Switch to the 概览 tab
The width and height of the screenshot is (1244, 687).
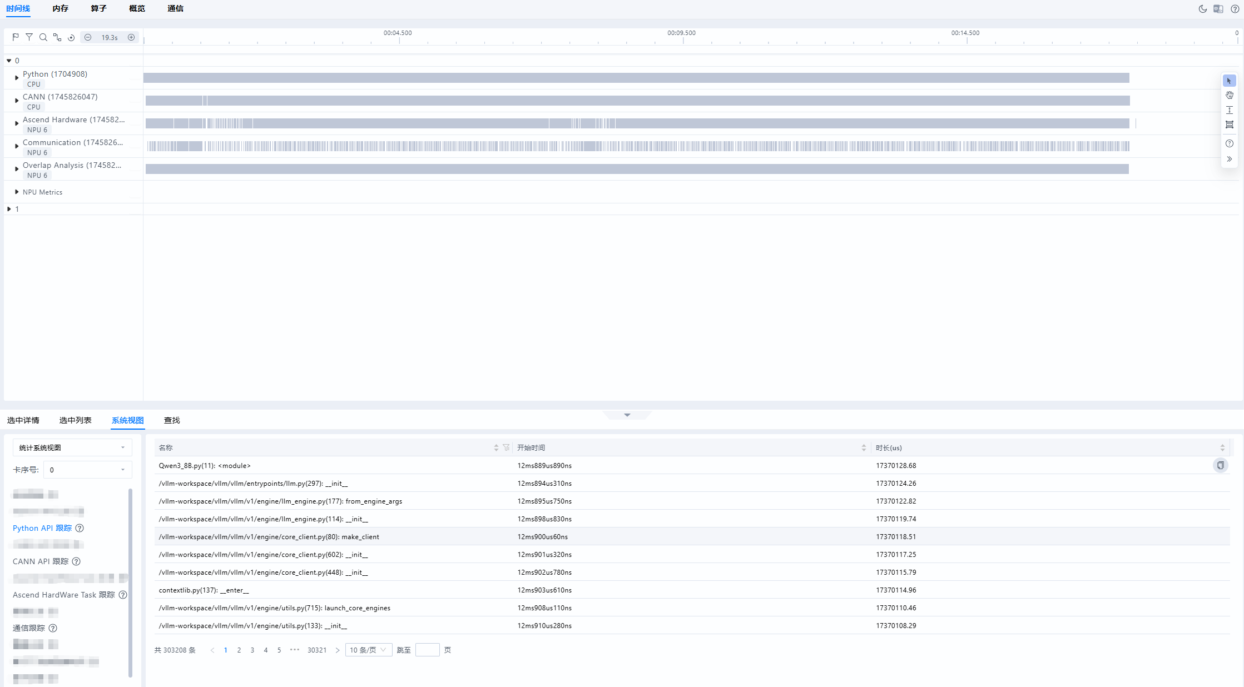click(137, 9)
